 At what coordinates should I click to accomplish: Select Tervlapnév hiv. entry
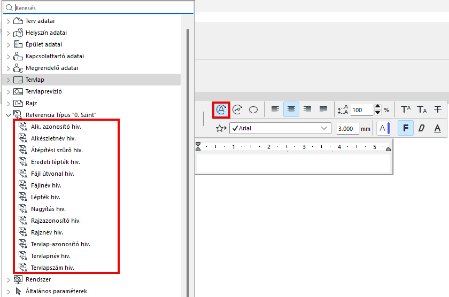50,256
